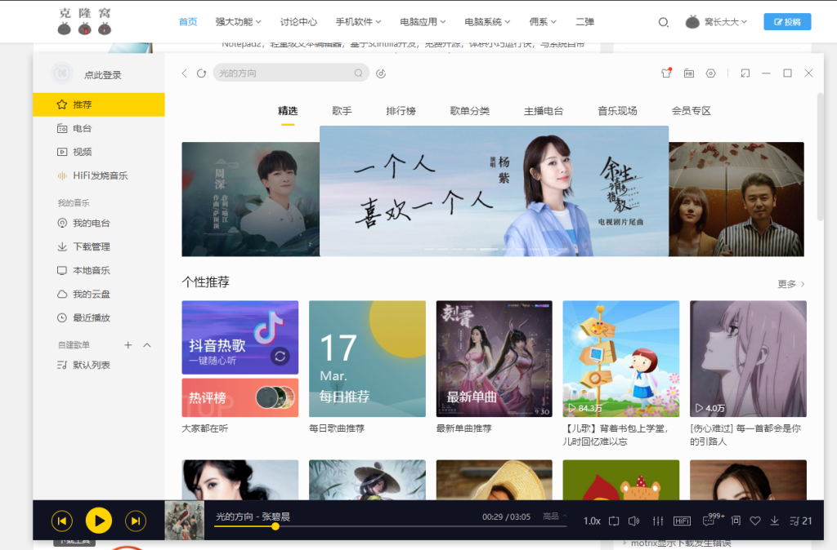Click refresh icon on 抖音热歌 card
The height and width of the screenshot is (550, 837).
point(280,356)
